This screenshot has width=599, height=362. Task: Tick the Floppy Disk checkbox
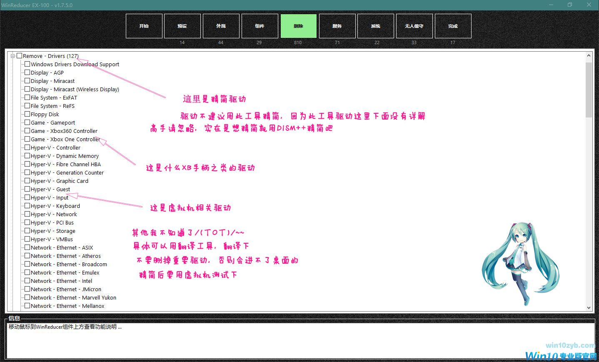point(27,114)
